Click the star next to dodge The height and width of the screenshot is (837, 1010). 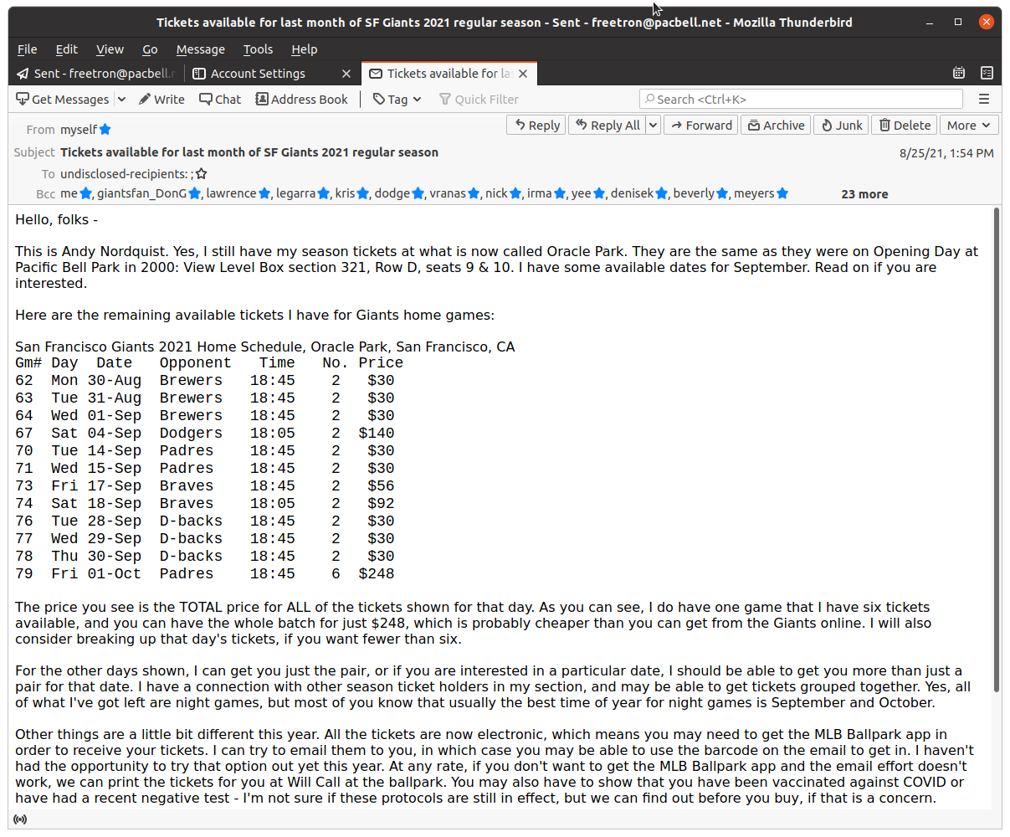[418, 193]
